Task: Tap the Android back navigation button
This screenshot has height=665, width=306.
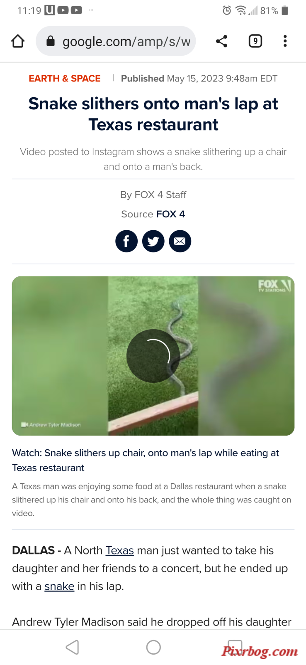Action: point(72,647)
